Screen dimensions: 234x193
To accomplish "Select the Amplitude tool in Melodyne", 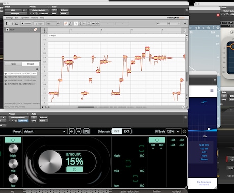I will click(x=89, y=24).
